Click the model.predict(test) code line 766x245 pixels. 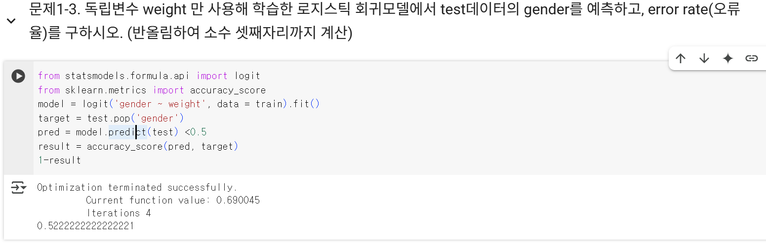pyautogui.click(x=122, y=132)
